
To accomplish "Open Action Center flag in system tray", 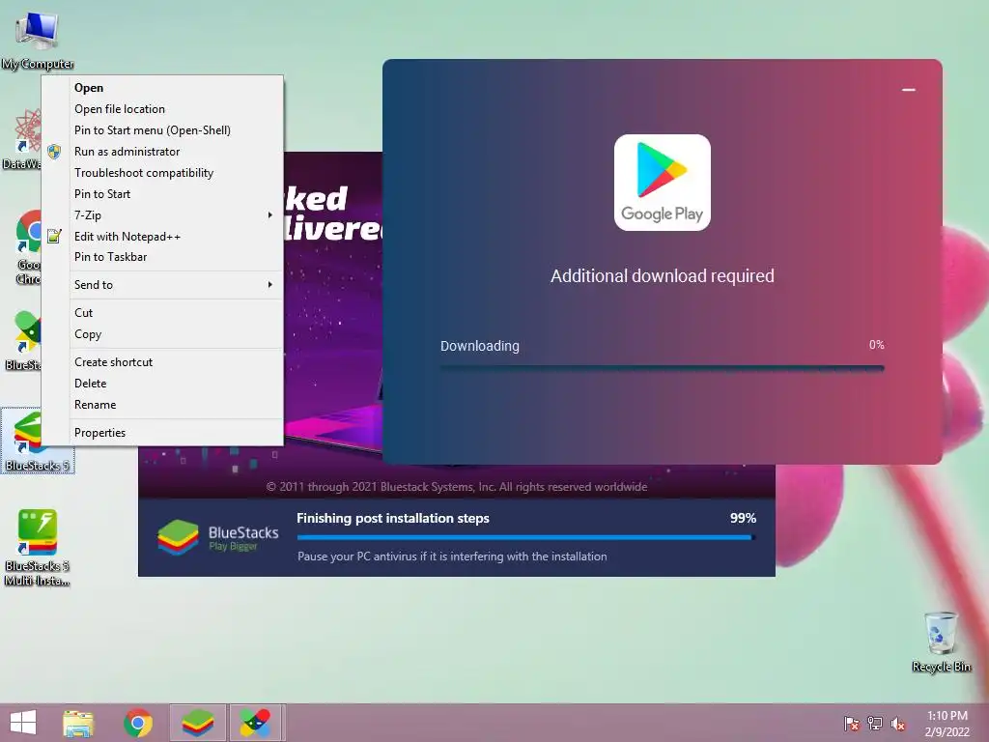I will coord(851,724).
